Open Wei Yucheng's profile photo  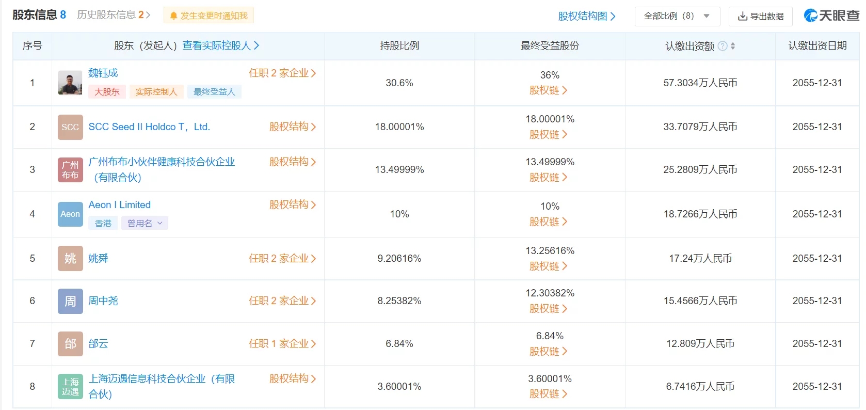tap(70, 83)
